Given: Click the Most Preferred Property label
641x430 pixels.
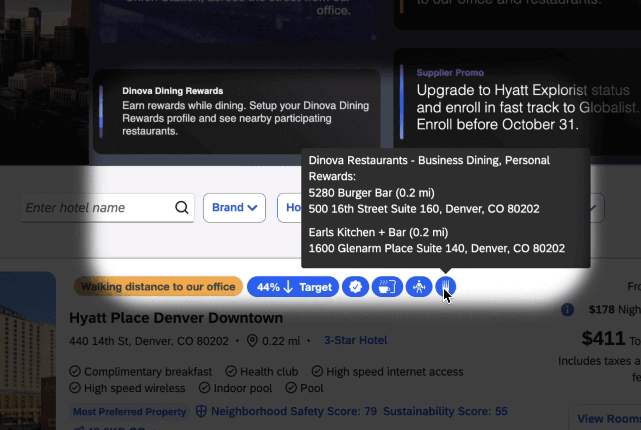Looking at the screenshot, I should [x=129, y=412].
